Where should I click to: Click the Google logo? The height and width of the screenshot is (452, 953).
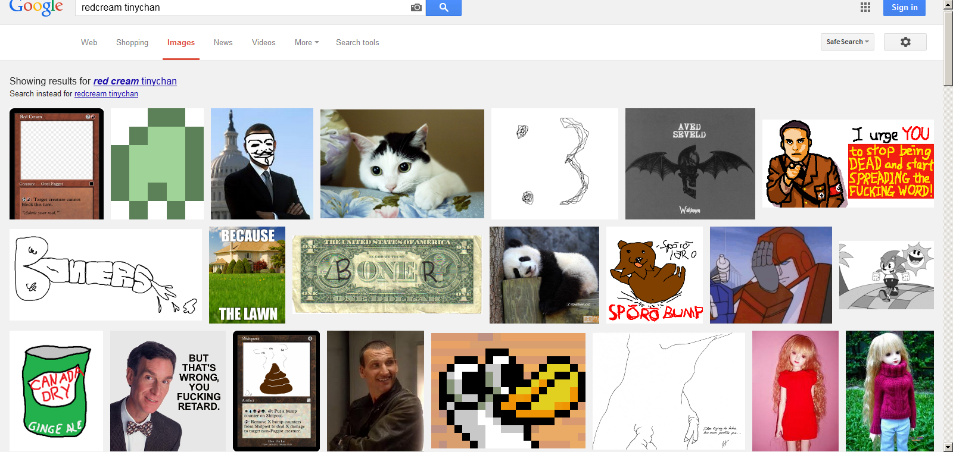[x=36, y=7]
